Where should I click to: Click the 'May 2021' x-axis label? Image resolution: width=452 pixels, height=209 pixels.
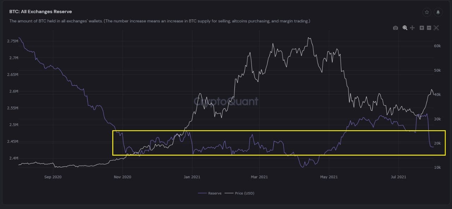328,177
